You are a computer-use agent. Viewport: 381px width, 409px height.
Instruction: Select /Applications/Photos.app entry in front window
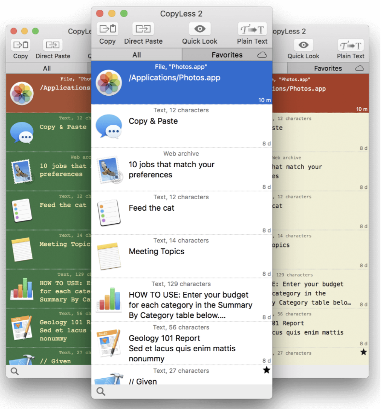pos(182,83)
